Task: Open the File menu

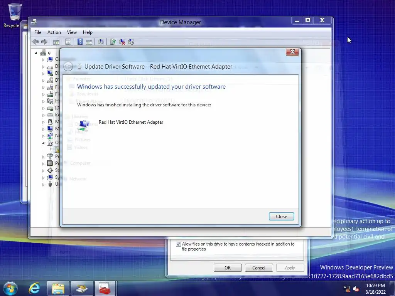Action: tap(38, 32)
